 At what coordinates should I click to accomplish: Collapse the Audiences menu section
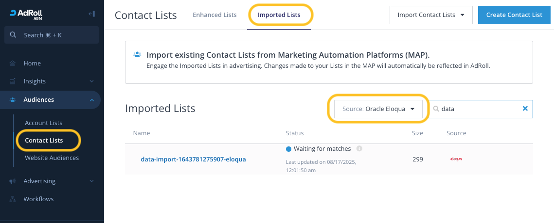tap(92, 100)
